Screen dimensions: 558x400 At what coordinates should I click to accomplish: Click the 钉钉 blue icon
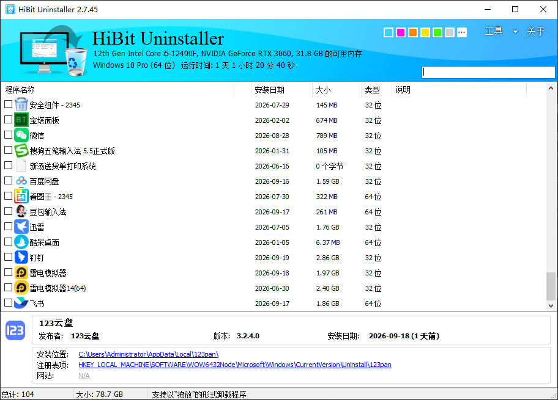(21, 258)
